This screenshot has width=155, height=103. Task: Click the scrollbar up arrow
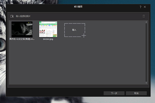tap(146, 22)
